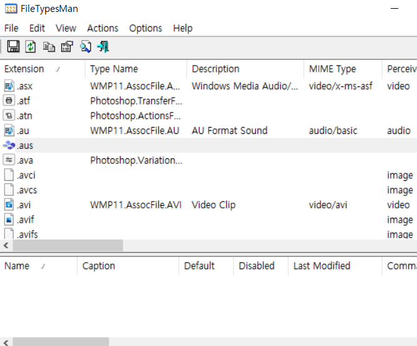
Task: Click the .asx extension text
Action: pos(25,86)
